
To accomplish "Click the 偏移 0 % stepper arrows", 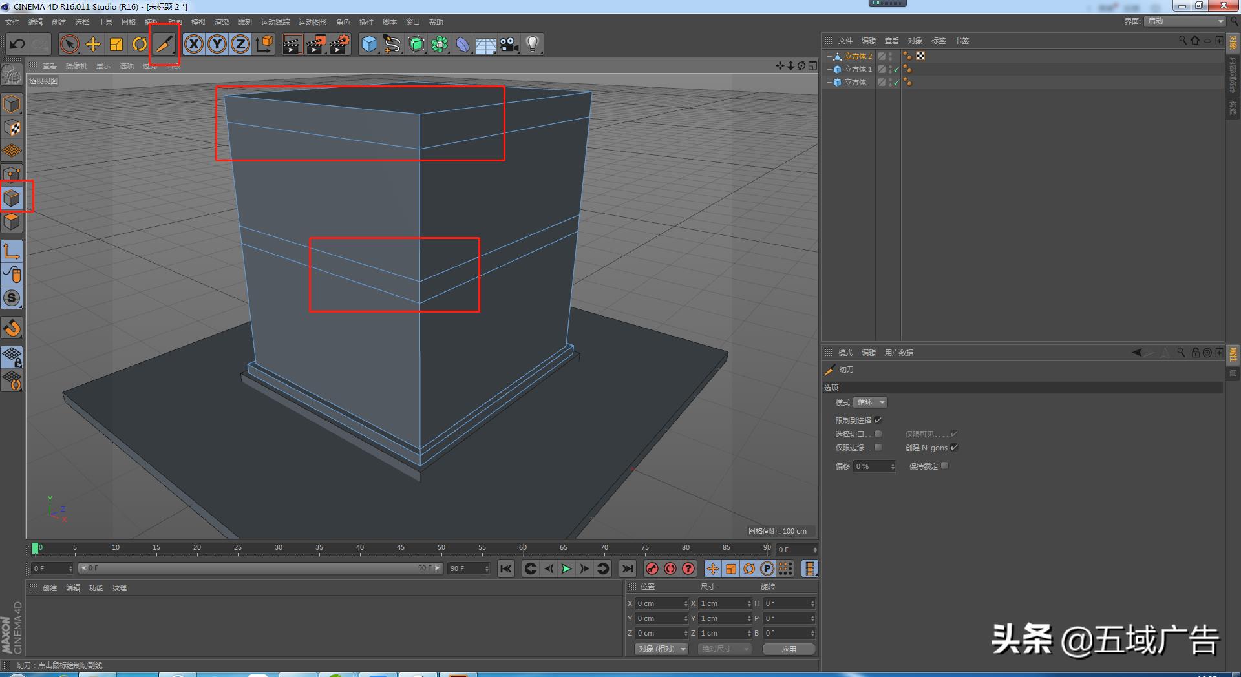I will (893, 466).
